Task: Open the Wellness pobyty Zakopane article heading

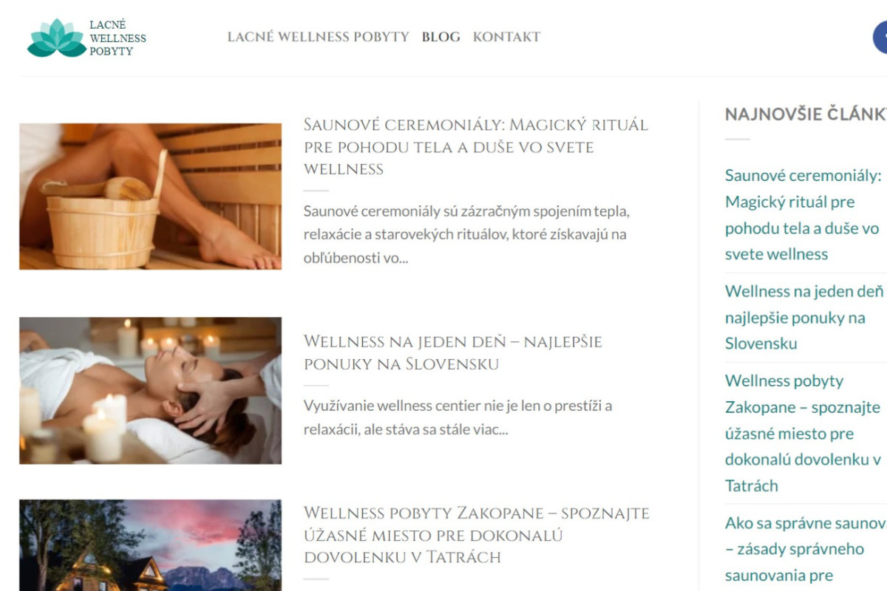Action: coord(476,534)
